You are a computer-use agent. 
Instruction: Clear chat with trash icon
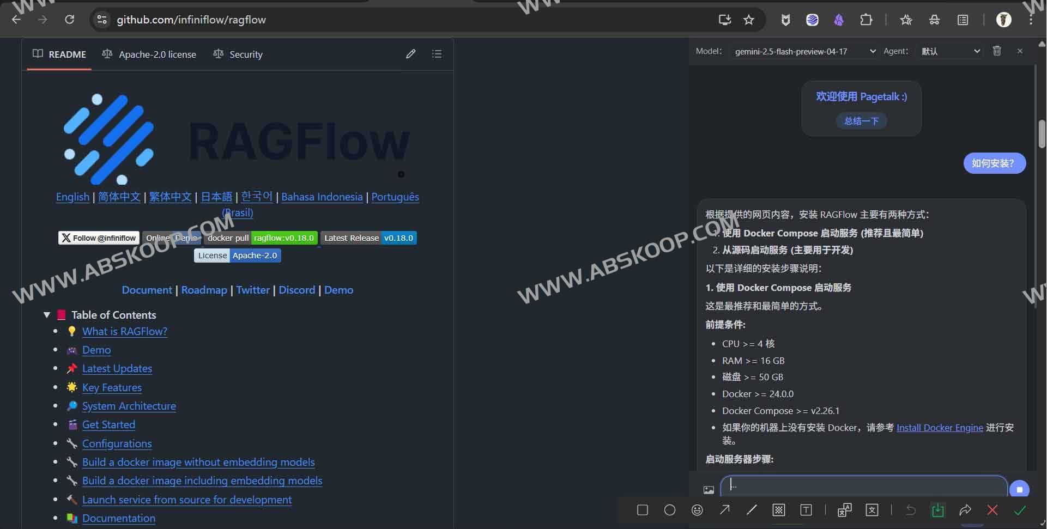pyautogui.click(x=996, y=51)
